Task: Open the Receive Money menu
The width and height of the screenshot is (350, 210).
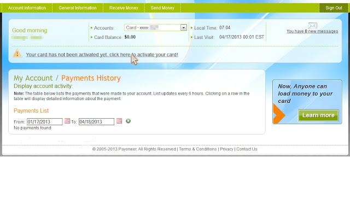Action: [124, 8]
